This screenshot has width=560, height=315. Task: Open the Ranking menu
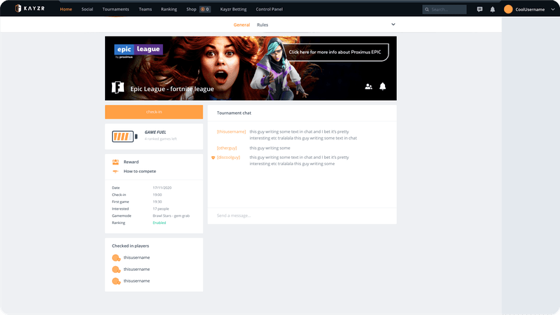pyautogui.click(x=169, y=9)
